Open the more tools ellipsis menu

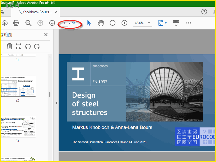pos(189,23)
